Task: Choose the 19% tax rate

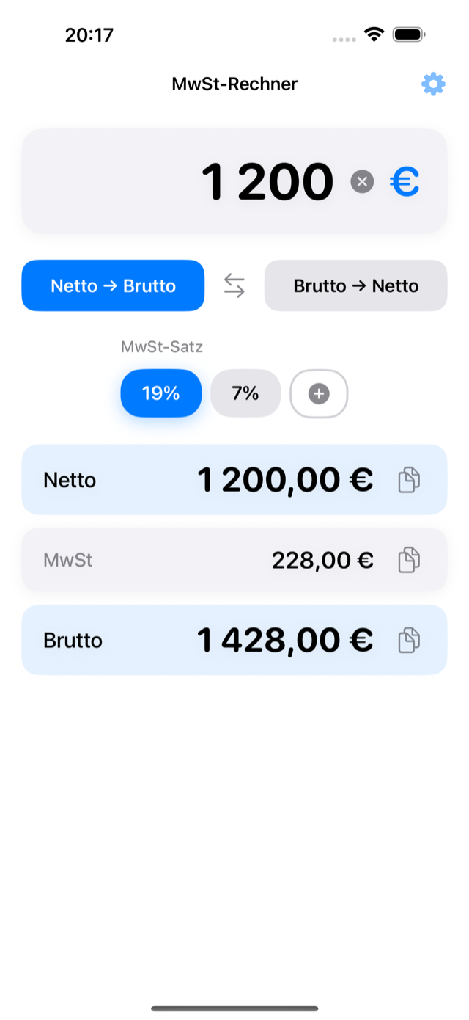Action: tap(161, 393)
